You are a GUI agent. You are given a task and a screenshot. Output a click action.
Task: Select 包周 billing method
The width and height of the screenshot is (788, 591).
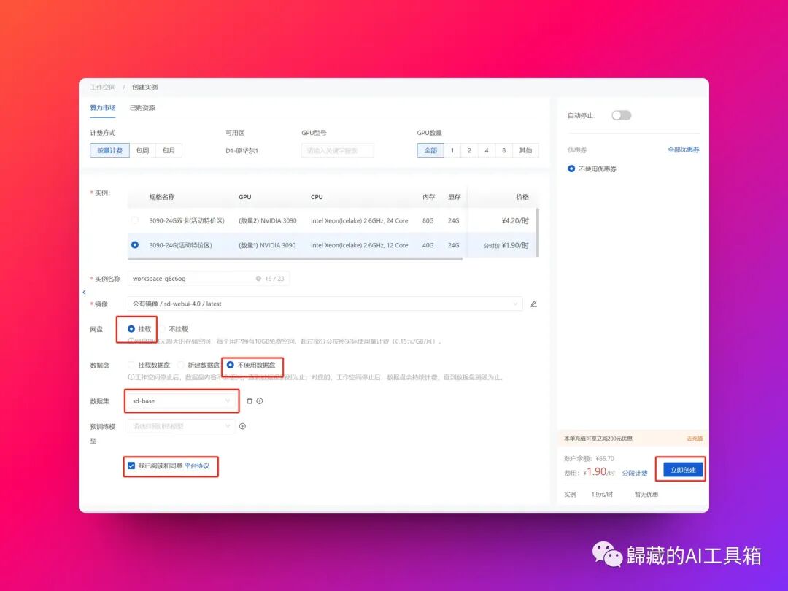(143, 150)
